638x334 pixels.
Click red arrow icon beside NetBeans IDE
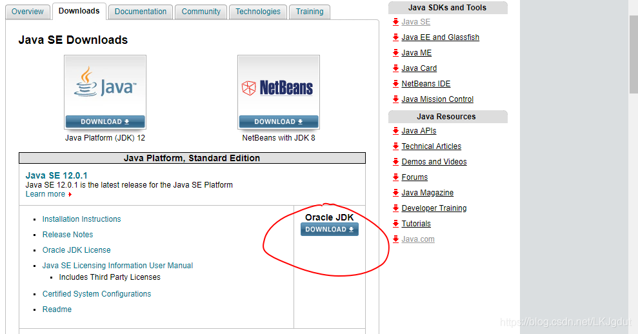(x=395, y=84)
